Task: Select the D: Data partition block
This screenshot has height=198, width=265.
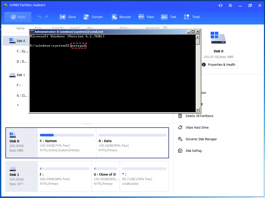Action: (x=132, y=143)
